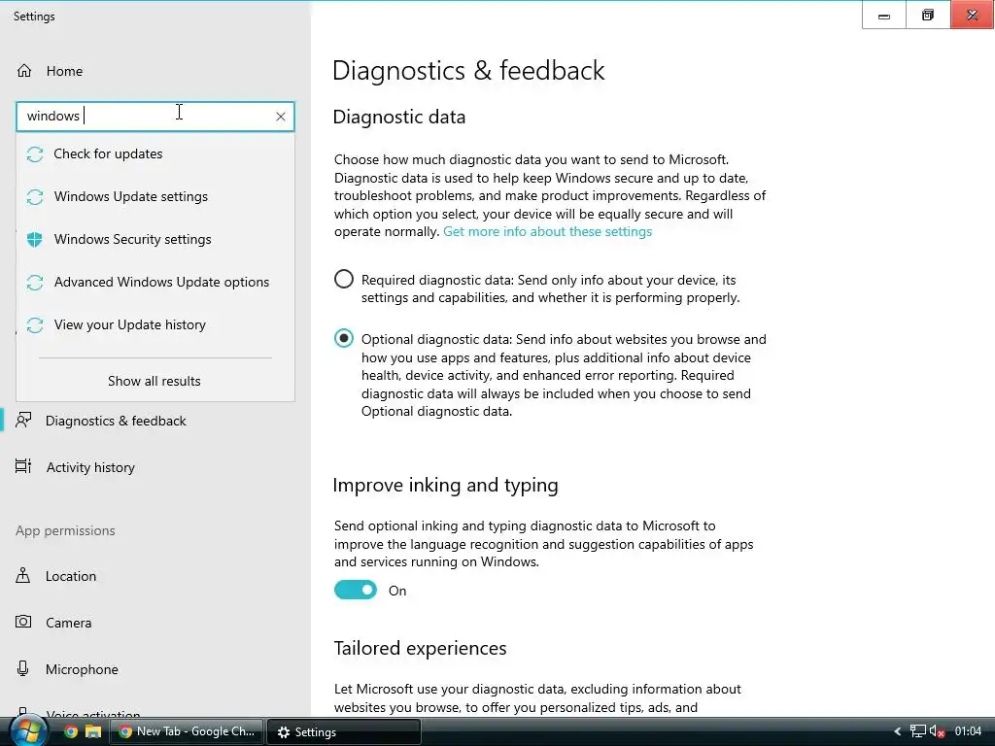Open the Home page in Settings
Screen dimensions: 995x746
pyautogui.click(x=64, y=71)
